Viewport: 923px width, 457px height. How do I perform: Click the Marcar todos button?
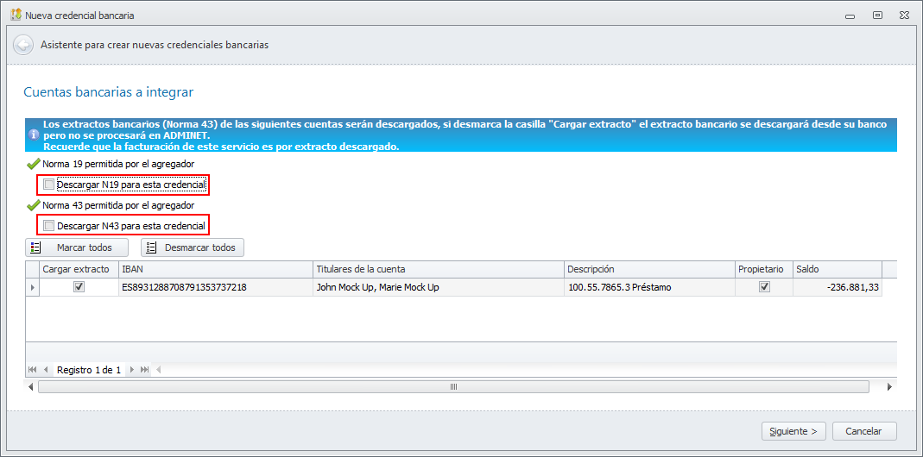click(77, 247)
